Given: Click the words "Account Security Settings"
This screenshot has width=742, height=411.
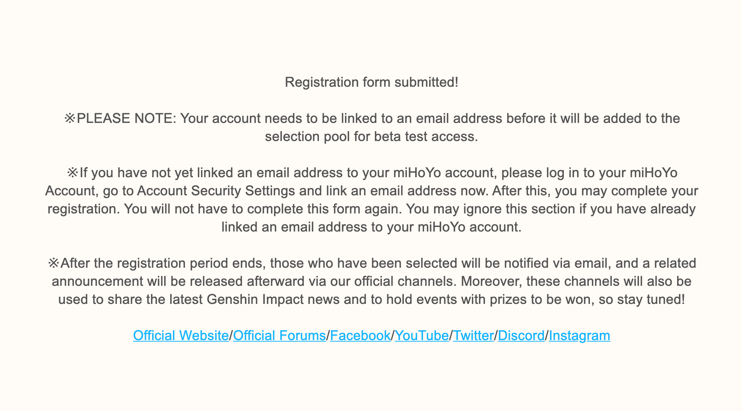Looking at the screenshot, I should pos(216,191).
